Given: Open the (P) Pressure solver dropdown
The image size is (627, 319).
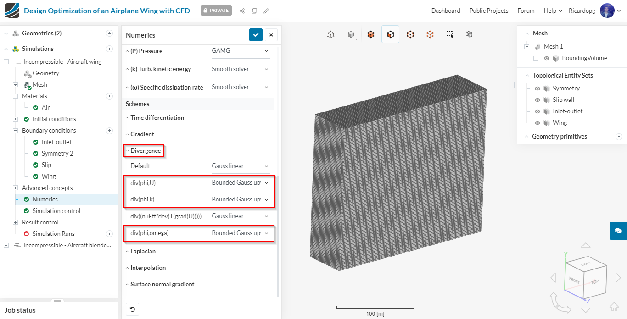Looking at the screenshot, I should click(x=241, y=51).
